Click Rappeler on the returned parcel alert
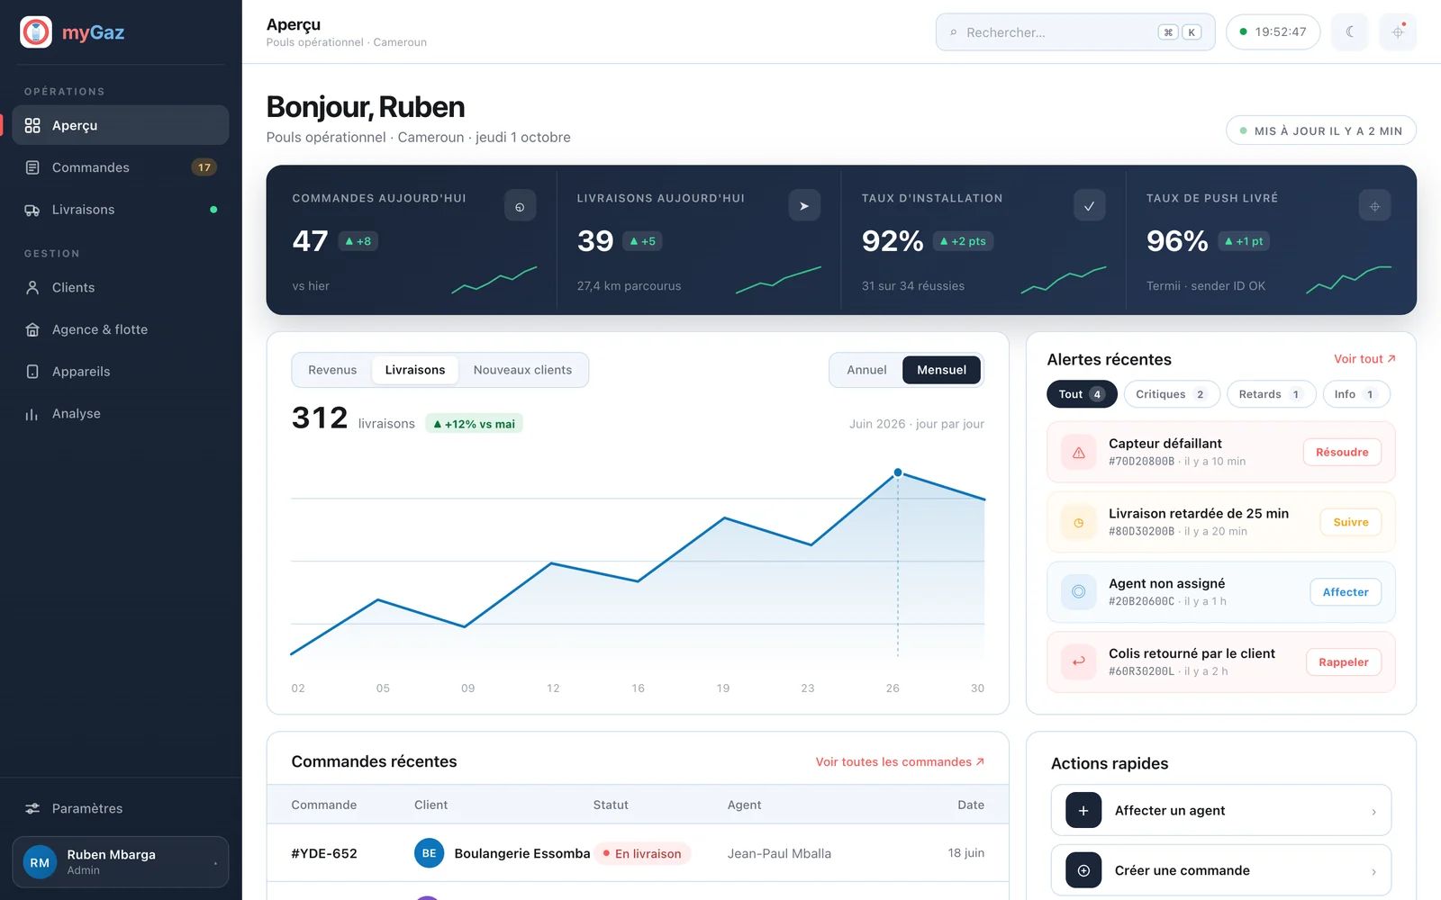The width and height of the screenshot is (1441, 900). (1344, 662)
